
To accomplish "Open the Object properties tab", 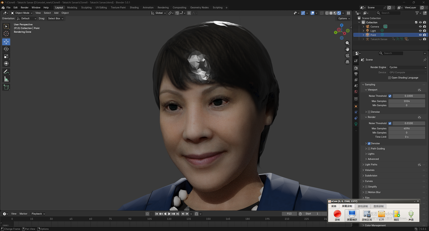I will click(x=356, y=106).
